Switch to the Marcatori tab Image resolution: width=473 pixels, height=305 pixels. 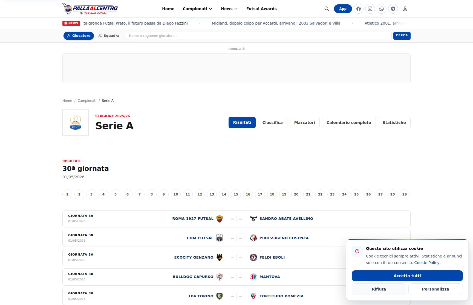pyautogui.click(x=305, y=123)
